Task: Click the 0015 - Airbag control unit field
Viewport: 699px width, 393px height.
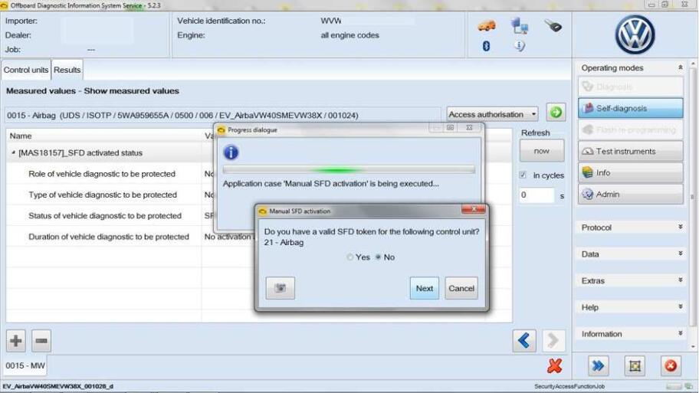Action: pos(223,116)
